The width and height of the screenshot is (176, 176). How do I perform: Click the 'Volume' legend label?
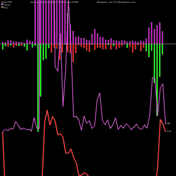click(x=7, y=5)
